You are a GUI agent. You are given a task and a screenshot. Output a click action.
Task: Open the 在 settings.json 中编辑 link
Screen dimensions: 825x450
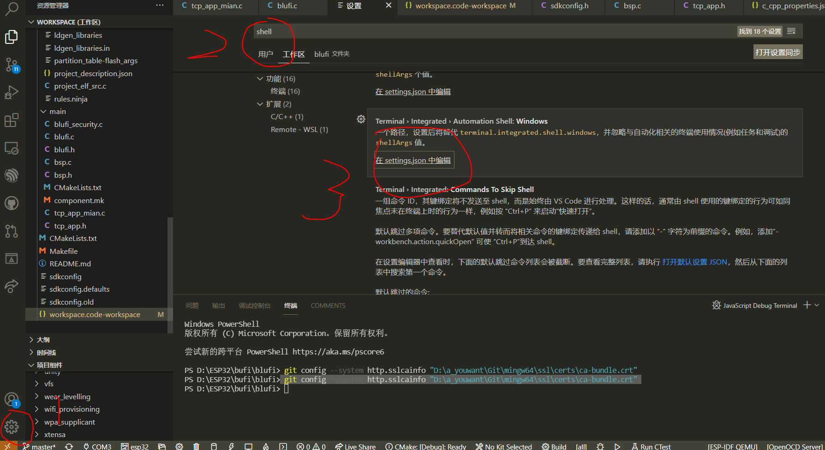tap(413, 160)
